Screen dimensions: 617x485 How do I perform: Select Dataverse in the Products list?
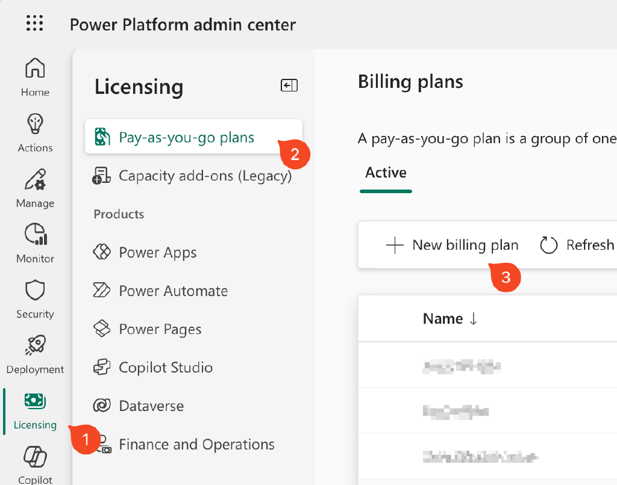click(152, 406)
